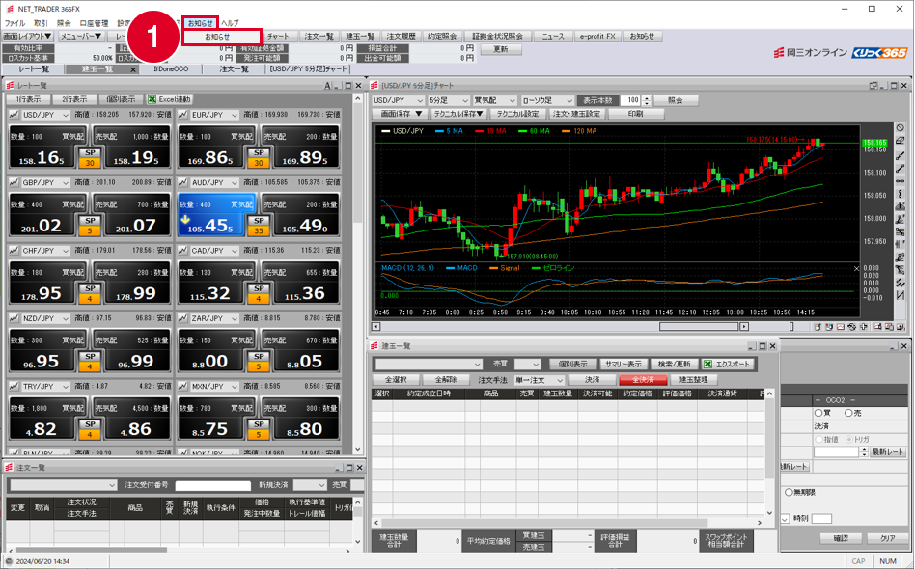Close the 建玉一覧 tab with its X
This screenshot has width=915, height=569.
point(133,69)
